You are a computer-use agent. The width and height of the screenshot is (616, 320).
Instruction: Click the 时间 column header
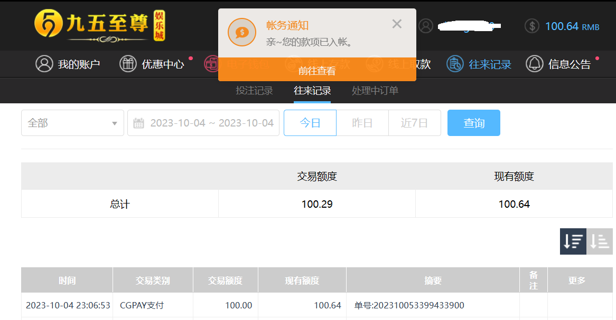pos(67,280)
